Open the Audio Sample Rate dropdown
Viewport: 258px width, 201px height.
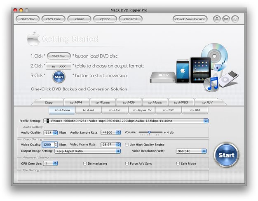click(x=110, y=132)
